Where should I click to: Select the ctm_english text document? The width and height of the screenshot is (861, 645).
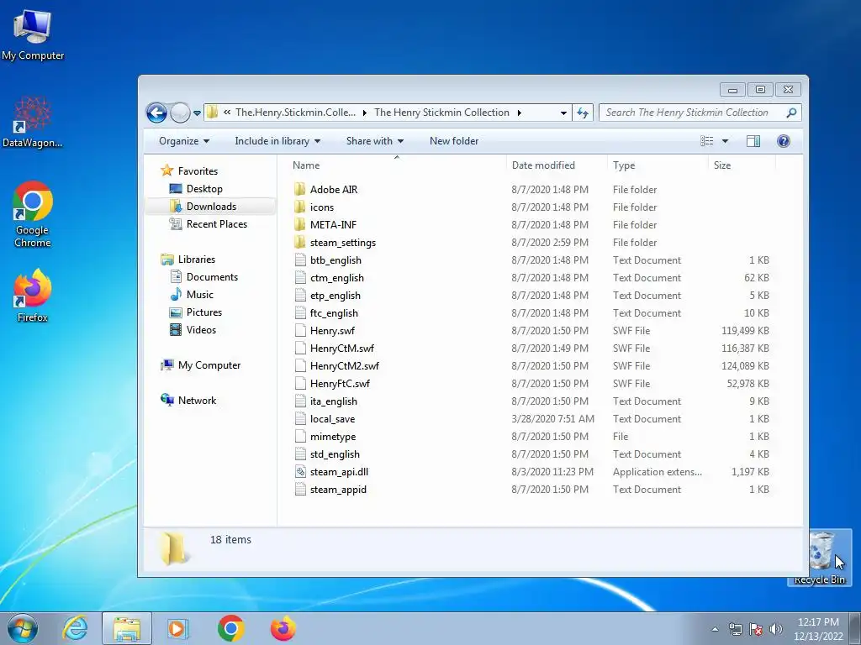[336, 277]
